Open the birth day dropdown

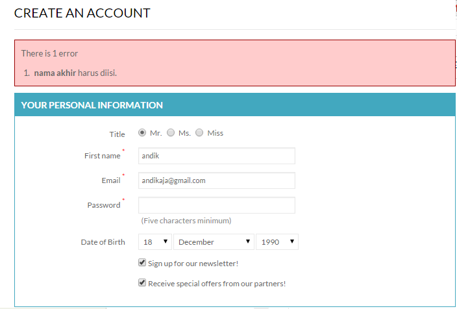tap(156, 242)
